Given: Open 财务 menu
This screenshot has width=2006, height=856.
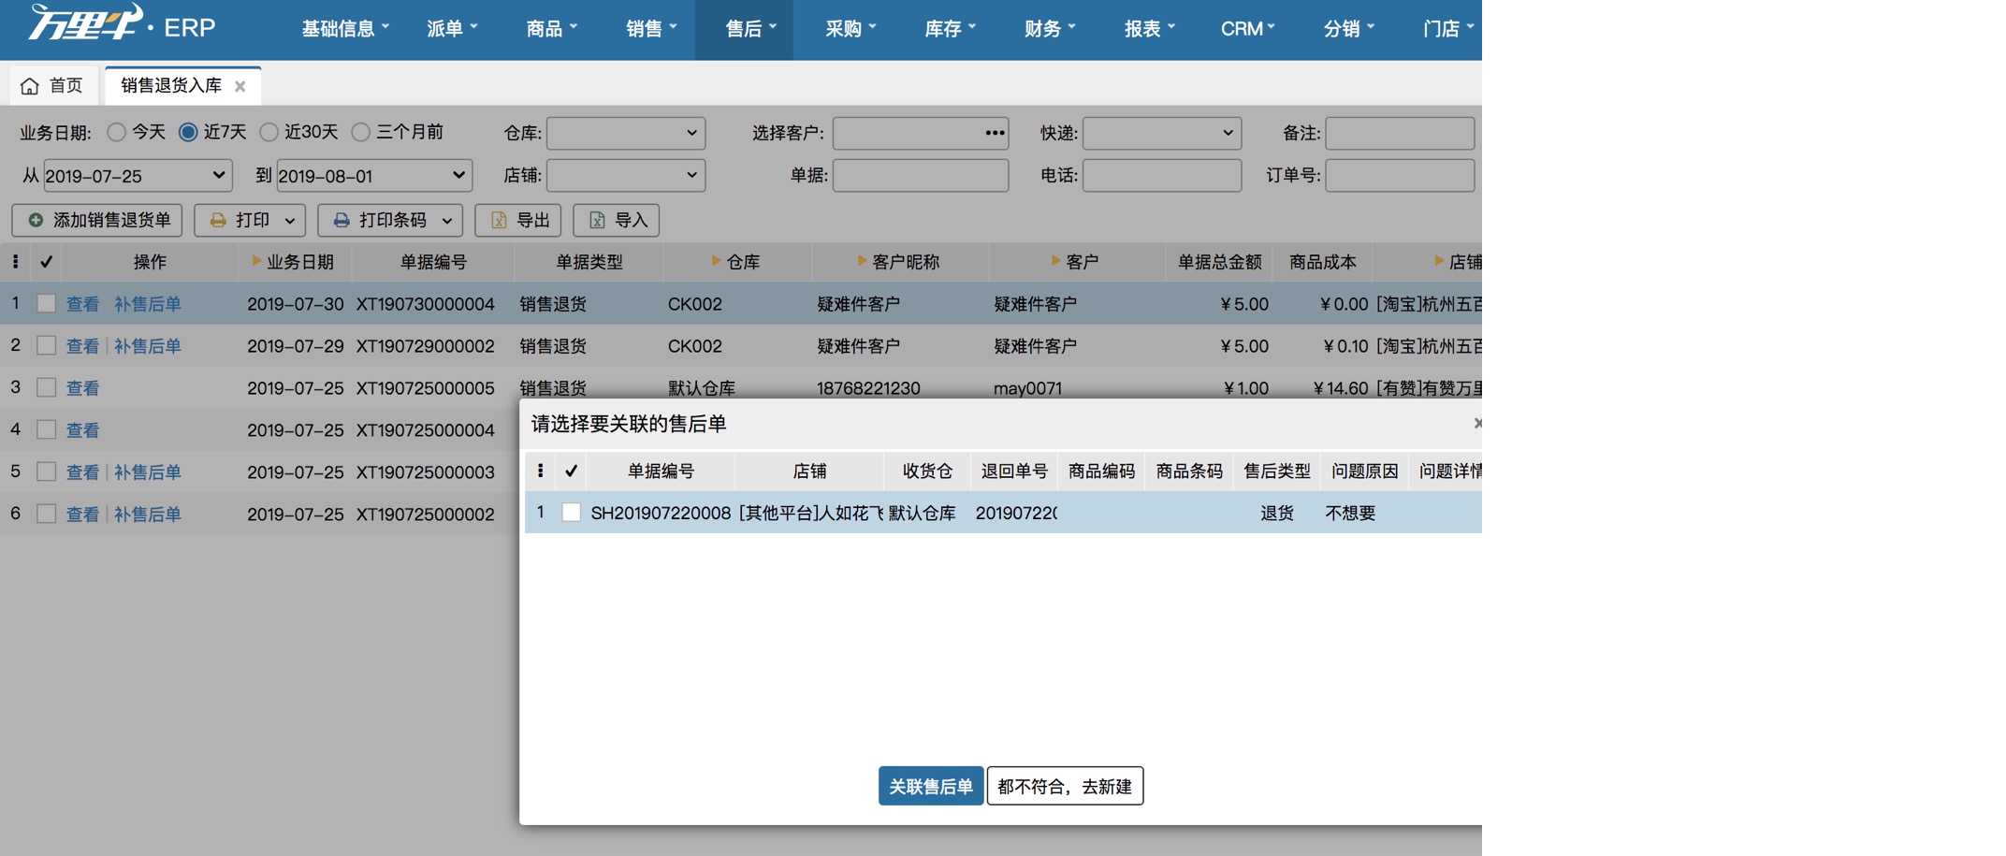Looking at the screenshot, I should 1050,29.
